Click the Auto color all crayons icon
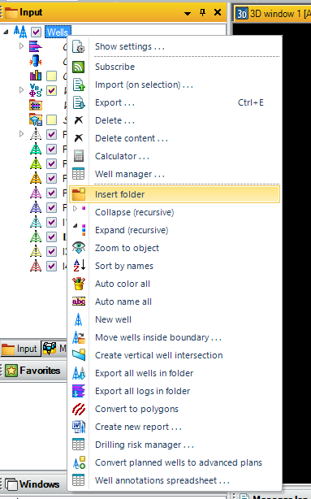This screenshot has height=499, width=311. tap(79, 284)
